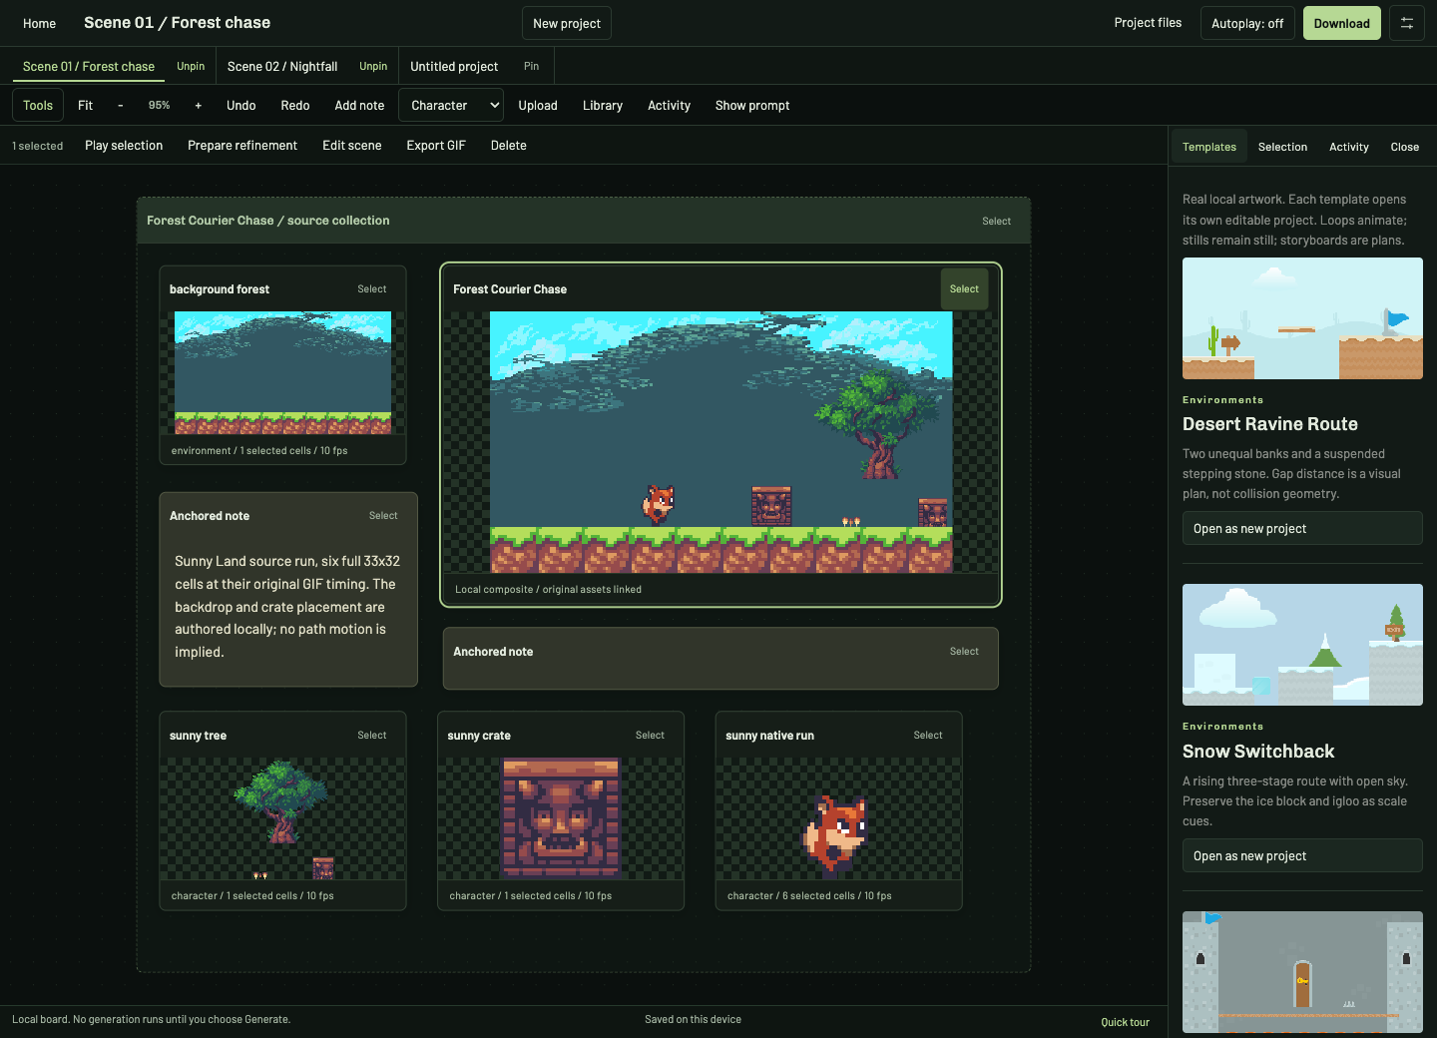The image size is (1437, 1038).
Task: Click the Snow Switchback title
Action: [1258, 752]
